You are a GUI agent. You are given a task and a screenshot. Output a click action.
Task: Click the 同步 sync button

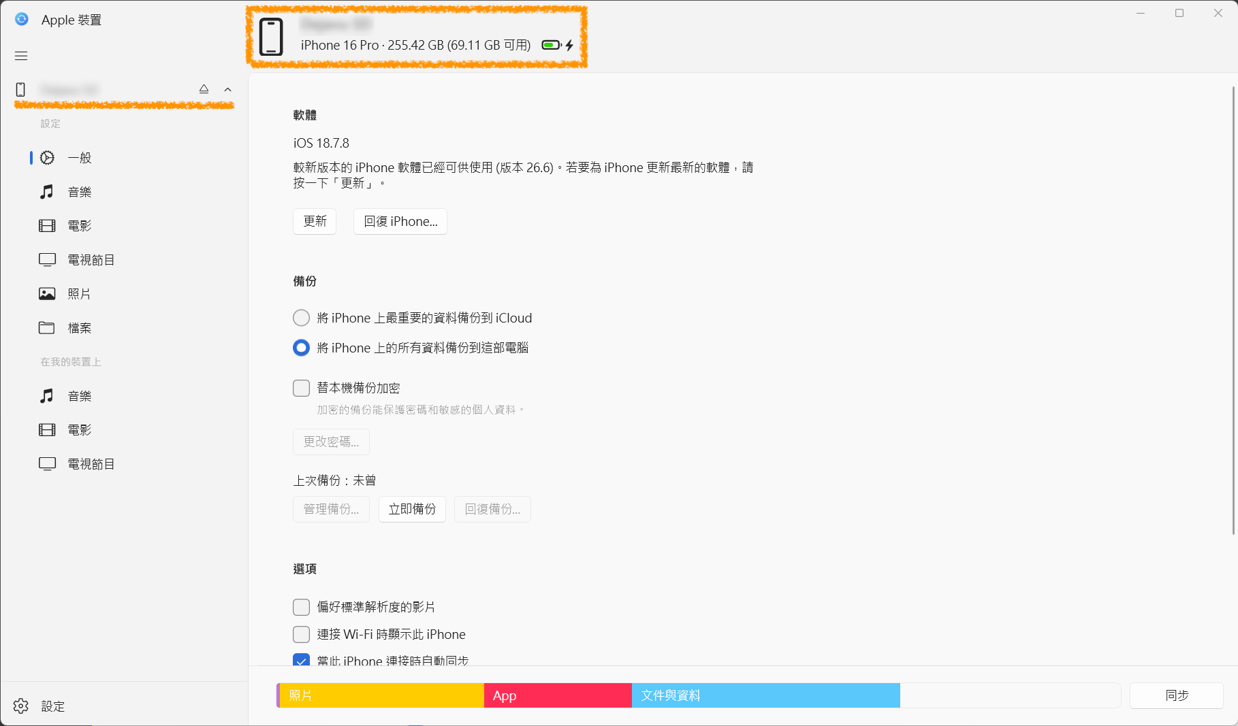[1177, 695]
